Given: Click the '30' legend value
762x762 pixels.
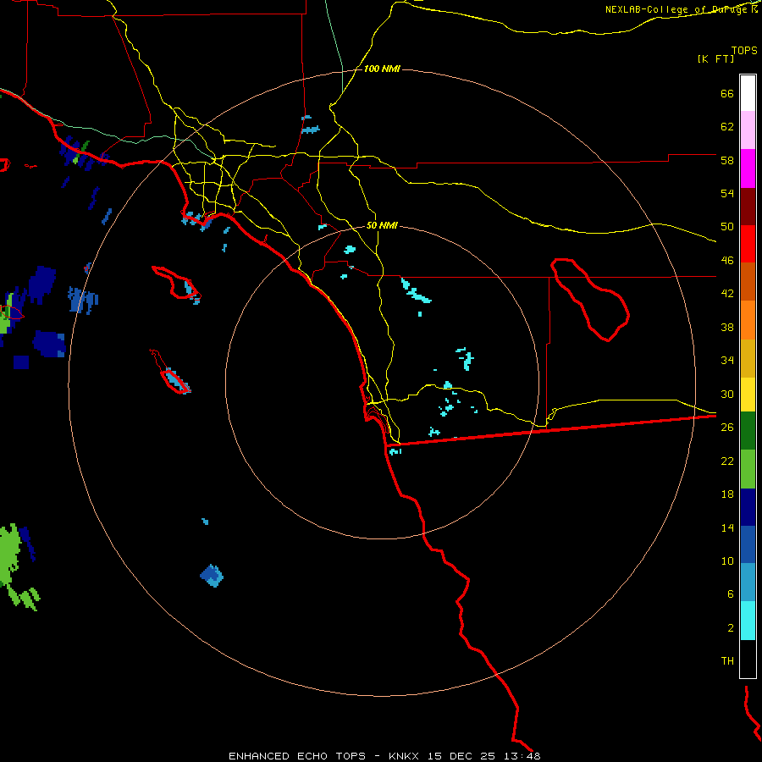Looking at the screenshot, I should [727, 394].
